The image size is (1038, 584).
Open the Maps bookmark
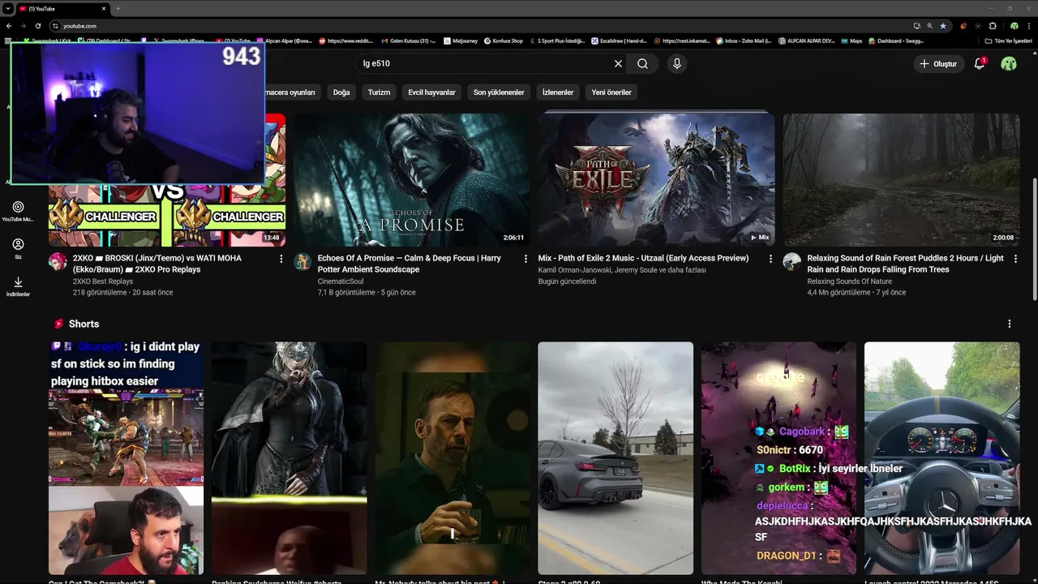click(851, 41)
